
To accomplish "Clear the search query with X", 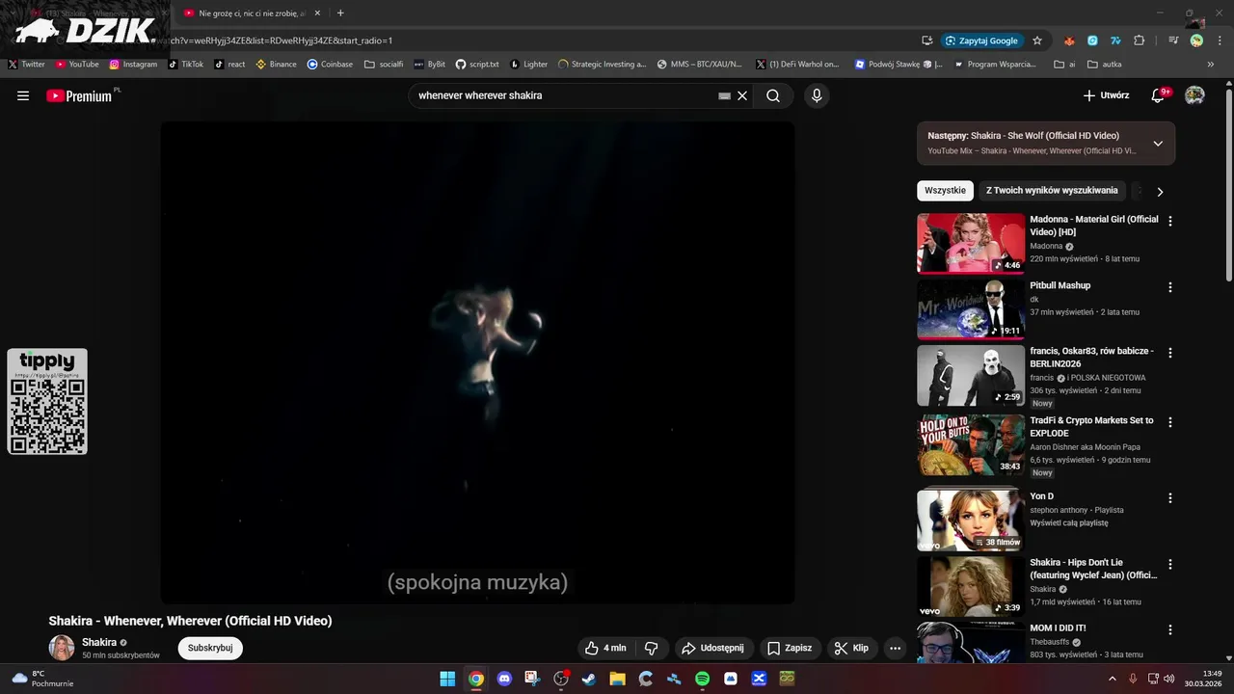I will coord(742,96).
